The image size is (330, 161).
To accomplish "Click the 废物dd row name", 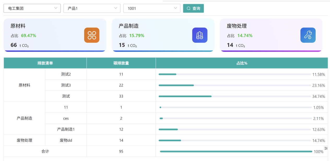I will 66,140.
